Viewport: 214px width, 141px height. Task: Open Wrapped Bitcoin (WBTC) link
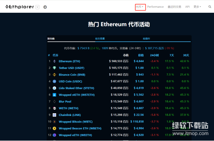(x=76, y=122)
